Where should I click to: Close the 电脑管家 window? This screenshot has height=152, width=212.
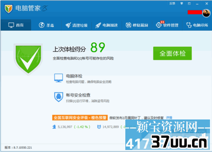point(207,4)
